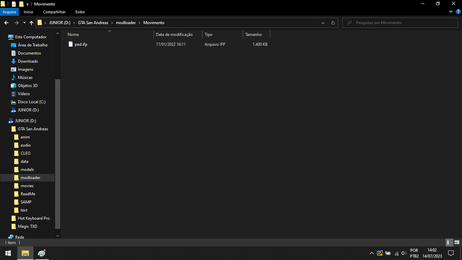This screenshot has height=260, width=462.
Task: Go up one folder level arrow
Action: 31,23
